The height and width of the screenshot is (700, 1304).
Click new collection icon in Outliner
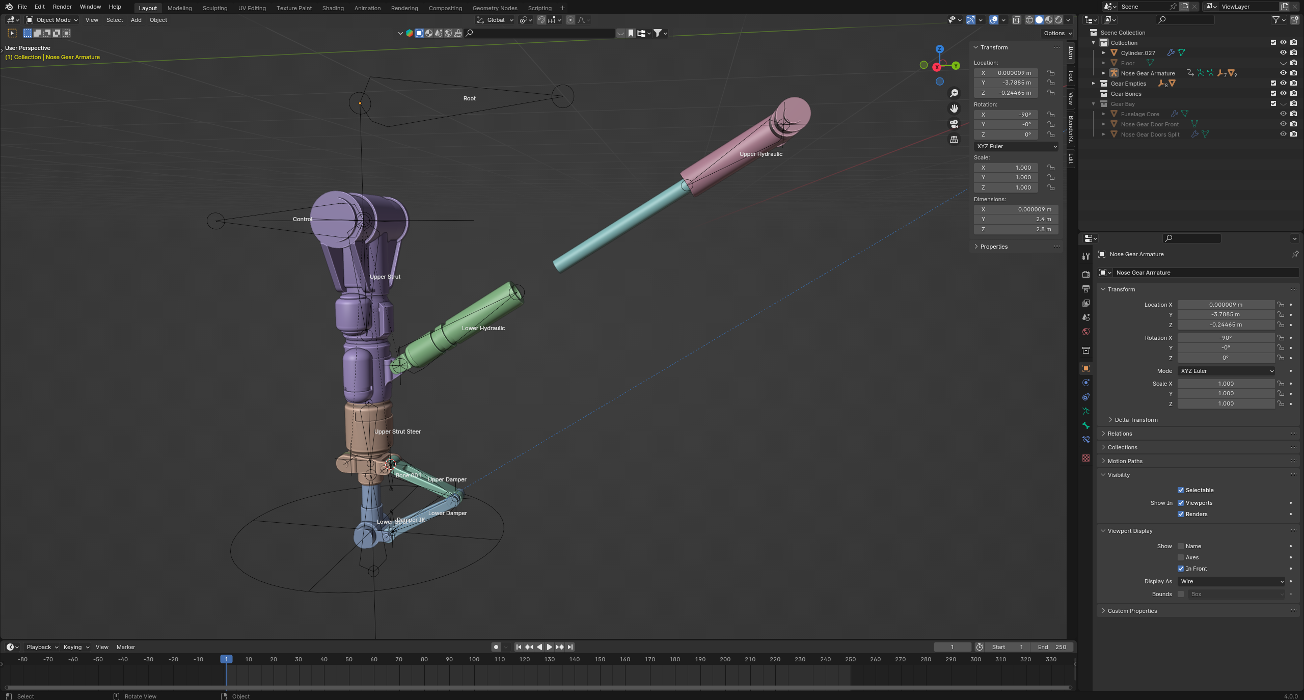pyautogui.click(x=1295, y=20)
